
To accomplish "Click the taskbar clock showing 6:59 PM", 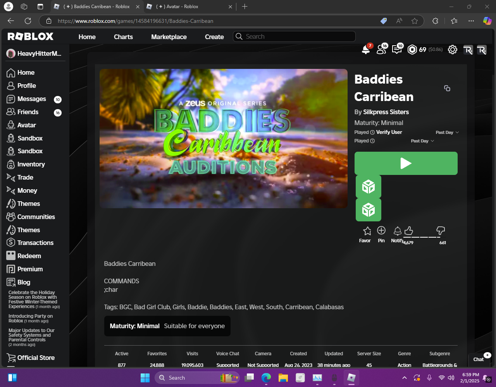I will (x=470, y=378).
